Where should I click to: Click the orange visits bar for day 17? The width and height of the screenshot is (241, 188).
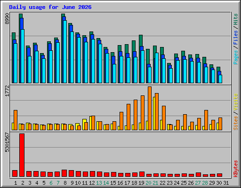[x=129, y=117]
